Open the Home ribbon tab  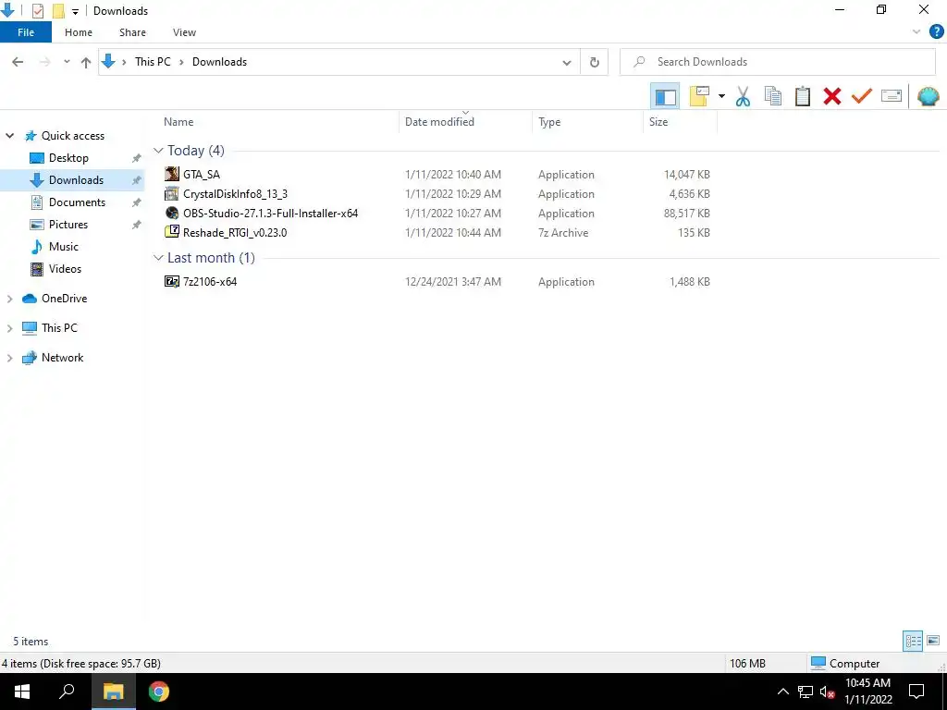[x=79, y=32]
